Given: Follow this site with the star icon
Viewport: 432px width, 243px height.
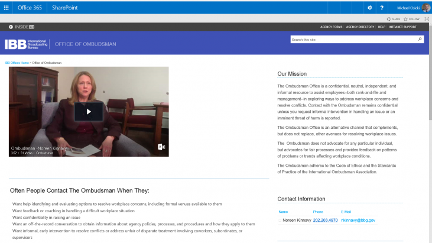Looking at the screenshot, I should click(405, 19).
